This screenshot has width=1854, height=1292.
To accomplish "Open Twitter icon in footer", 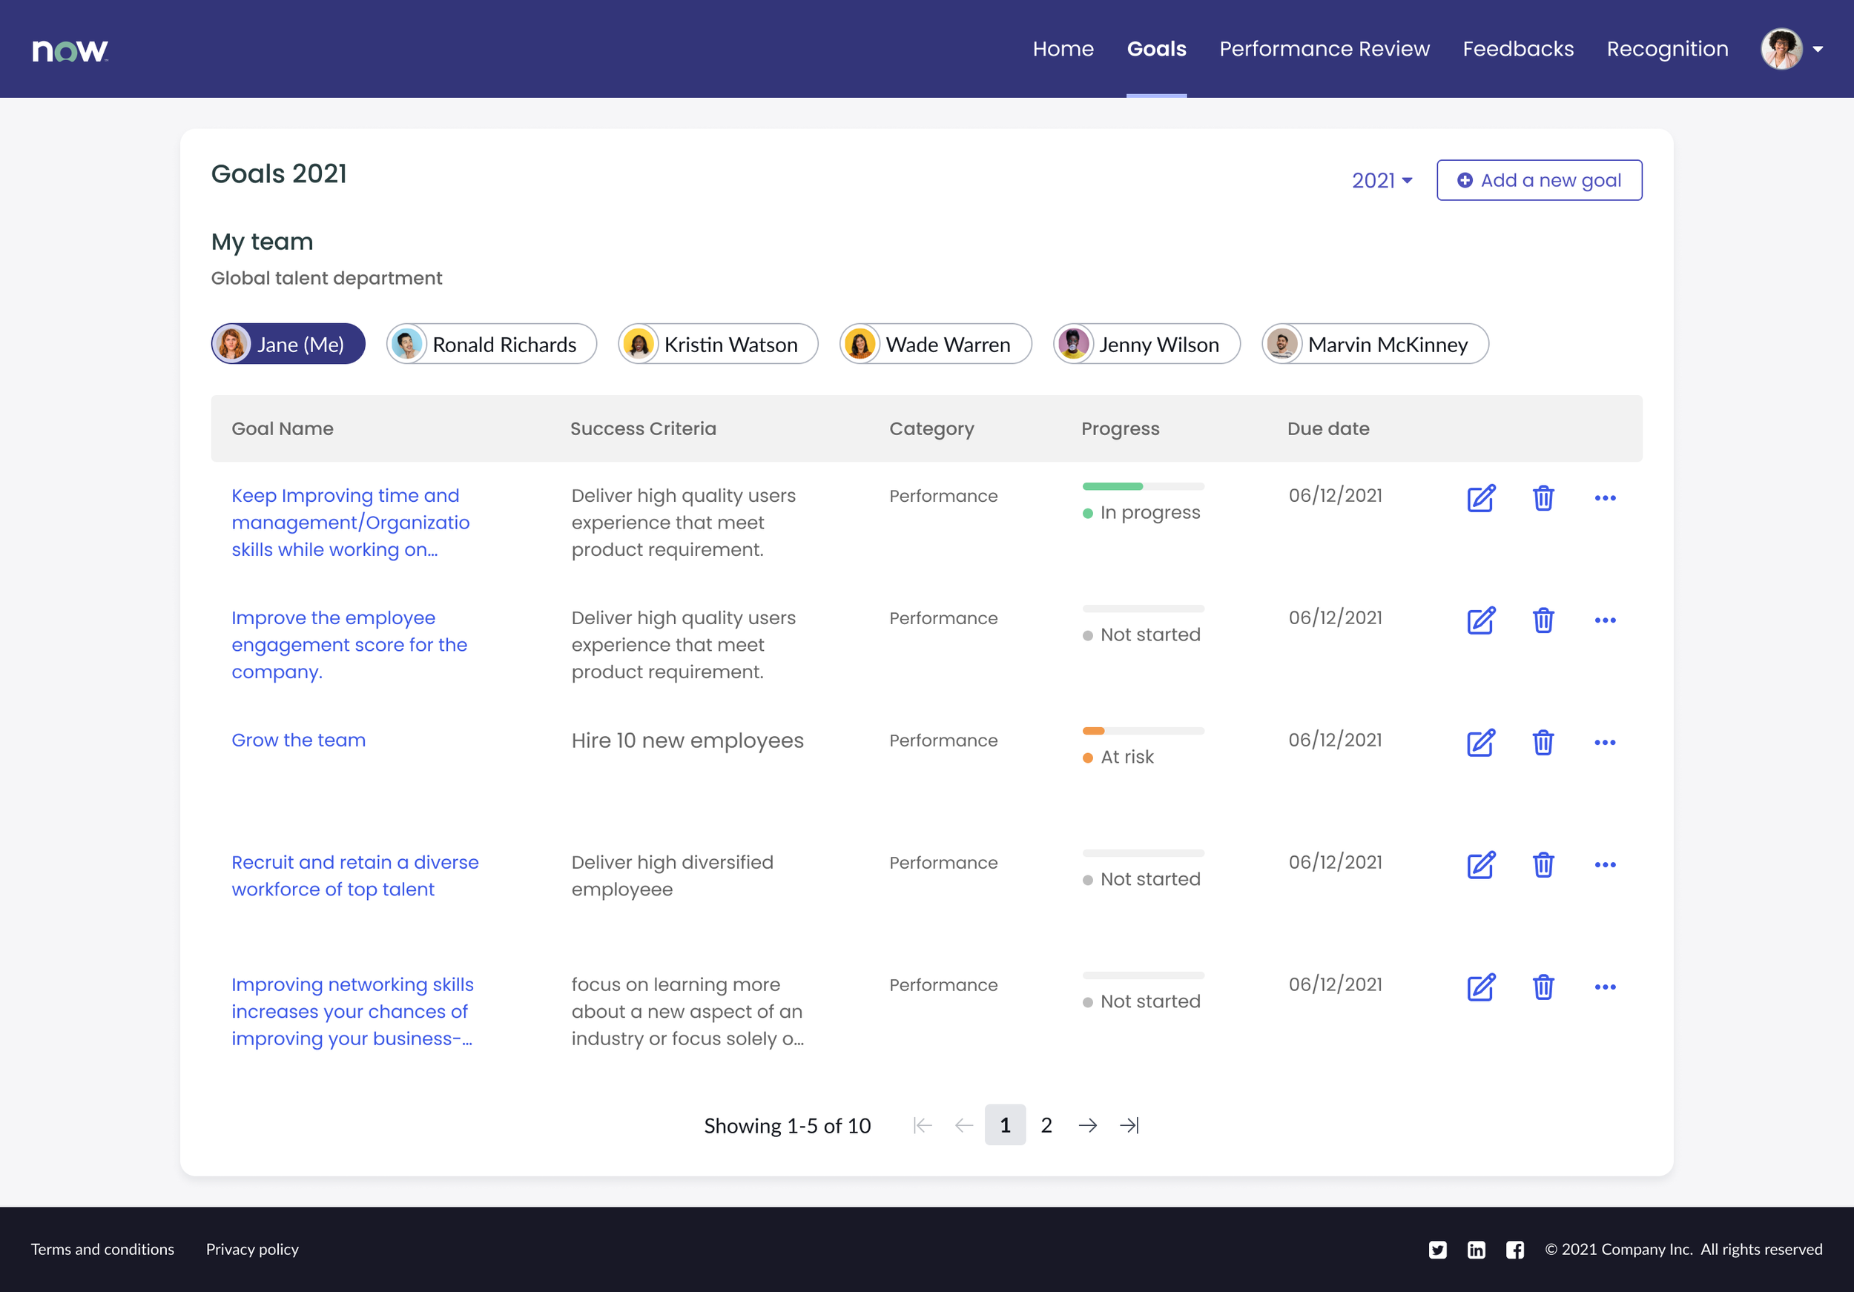I will [x=1436, y=1249].
